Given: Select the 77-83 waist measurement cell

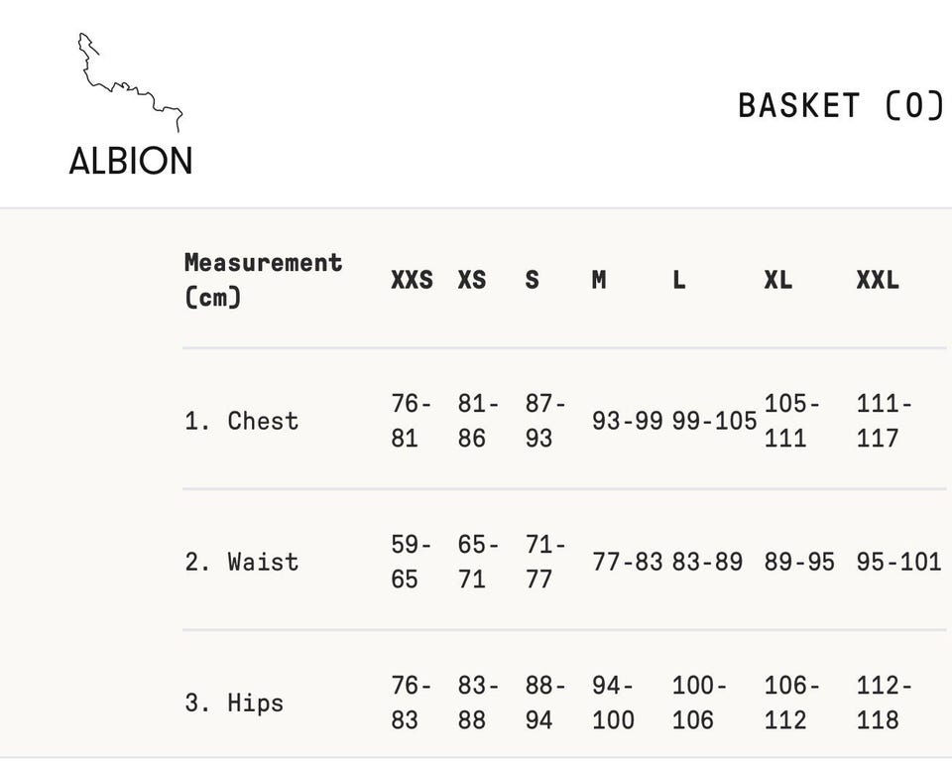Looking at the screenshot, I should pos(627,562).
